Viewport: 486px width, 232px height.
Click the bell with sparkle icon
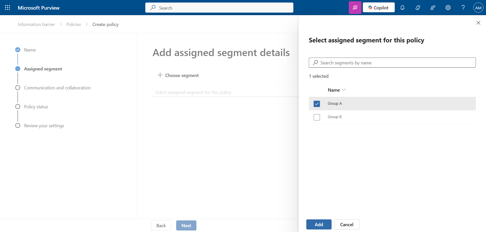(x=418, y=8)
